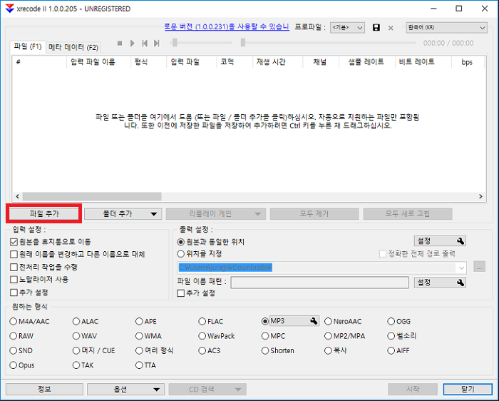The height and width of the screenshot is (401, 499).
Task: Open the output path dropdown
Action: 461,268
